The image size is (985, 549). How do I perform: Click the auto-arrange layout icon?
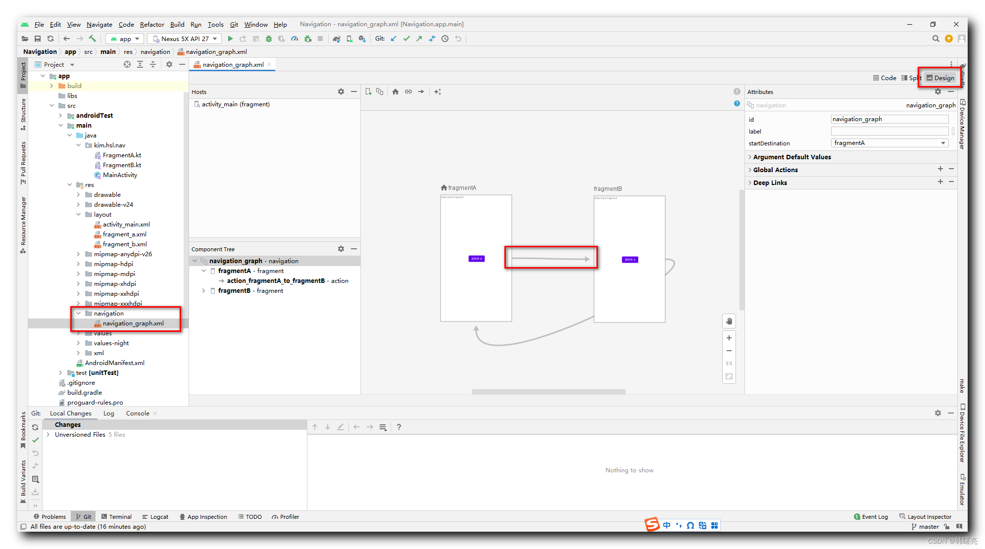coord(438,92)
